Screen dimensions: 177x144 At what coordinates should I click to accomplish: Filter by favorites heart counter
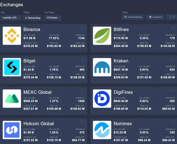tap(171, 17)
